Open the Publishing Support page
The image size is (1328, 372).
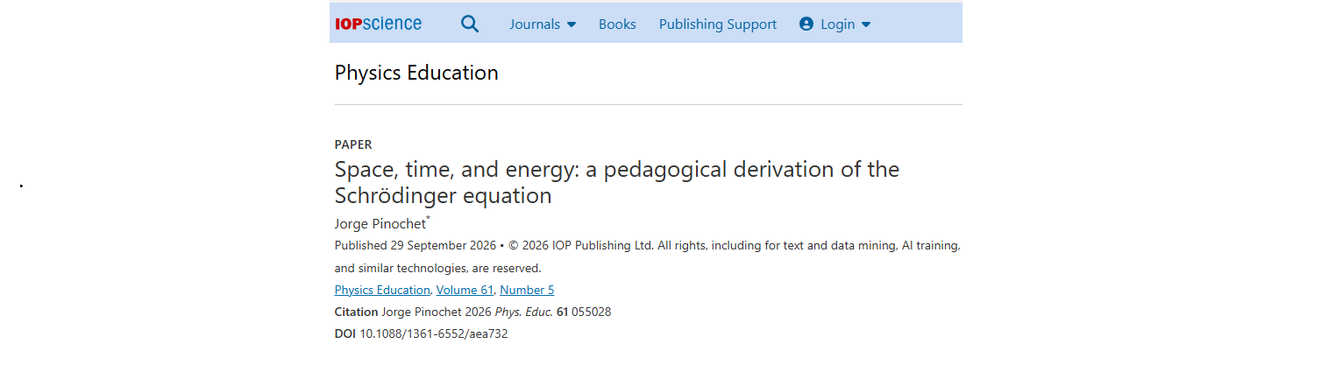coord(718,25)
